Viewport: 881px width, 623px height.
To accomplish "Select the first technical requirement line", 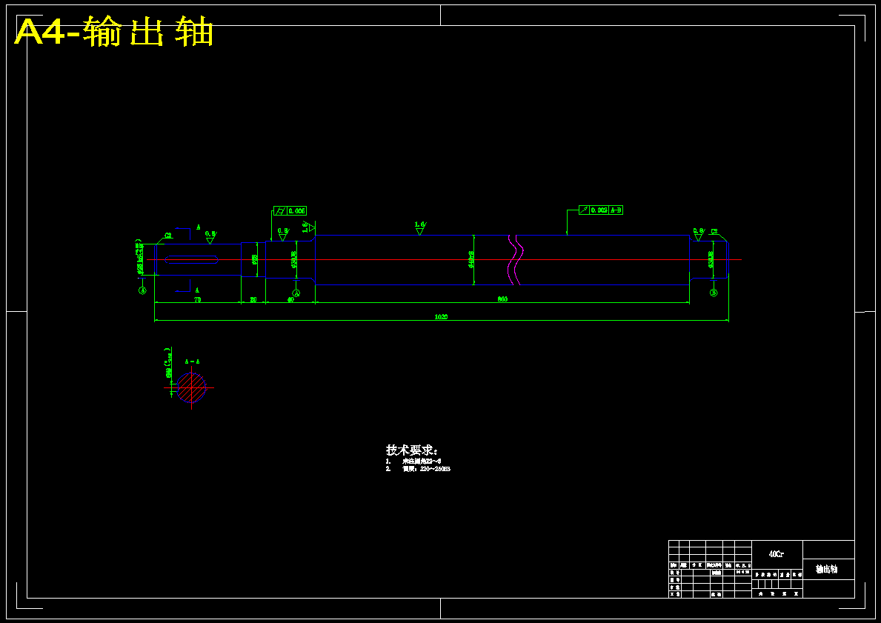I will pos(413,462).
